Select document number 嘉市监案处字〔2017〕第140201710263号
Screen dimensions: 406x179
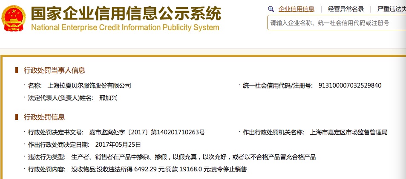(x=147, y=133)
